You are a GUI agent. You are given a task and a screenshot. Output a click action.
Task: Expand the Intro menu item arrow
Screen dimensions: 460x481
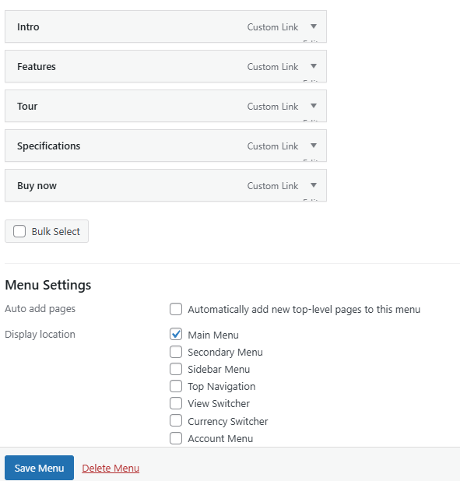click(314, 26)
